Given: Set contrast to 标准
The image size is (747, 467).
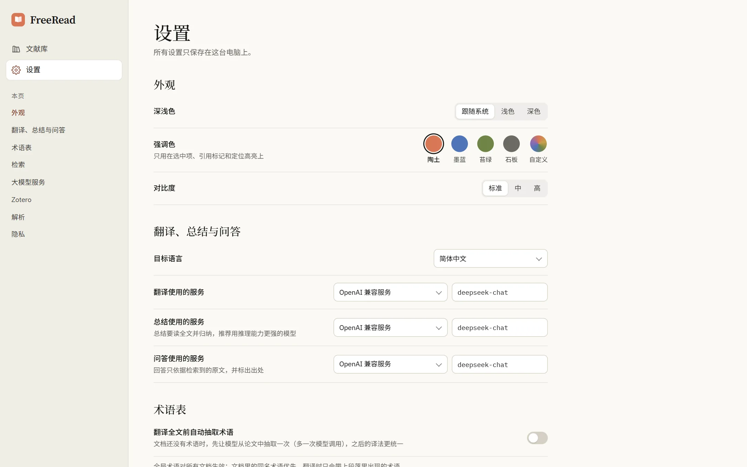Looking at the screenshot, I should tap(495, 188).
